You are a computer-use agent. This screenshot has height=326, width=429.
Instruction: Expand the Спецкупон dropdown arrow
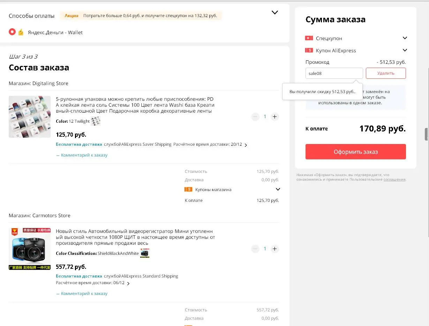[x=405, y=38]
